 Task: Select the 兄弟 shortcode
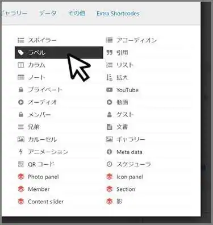click(59, 127)
